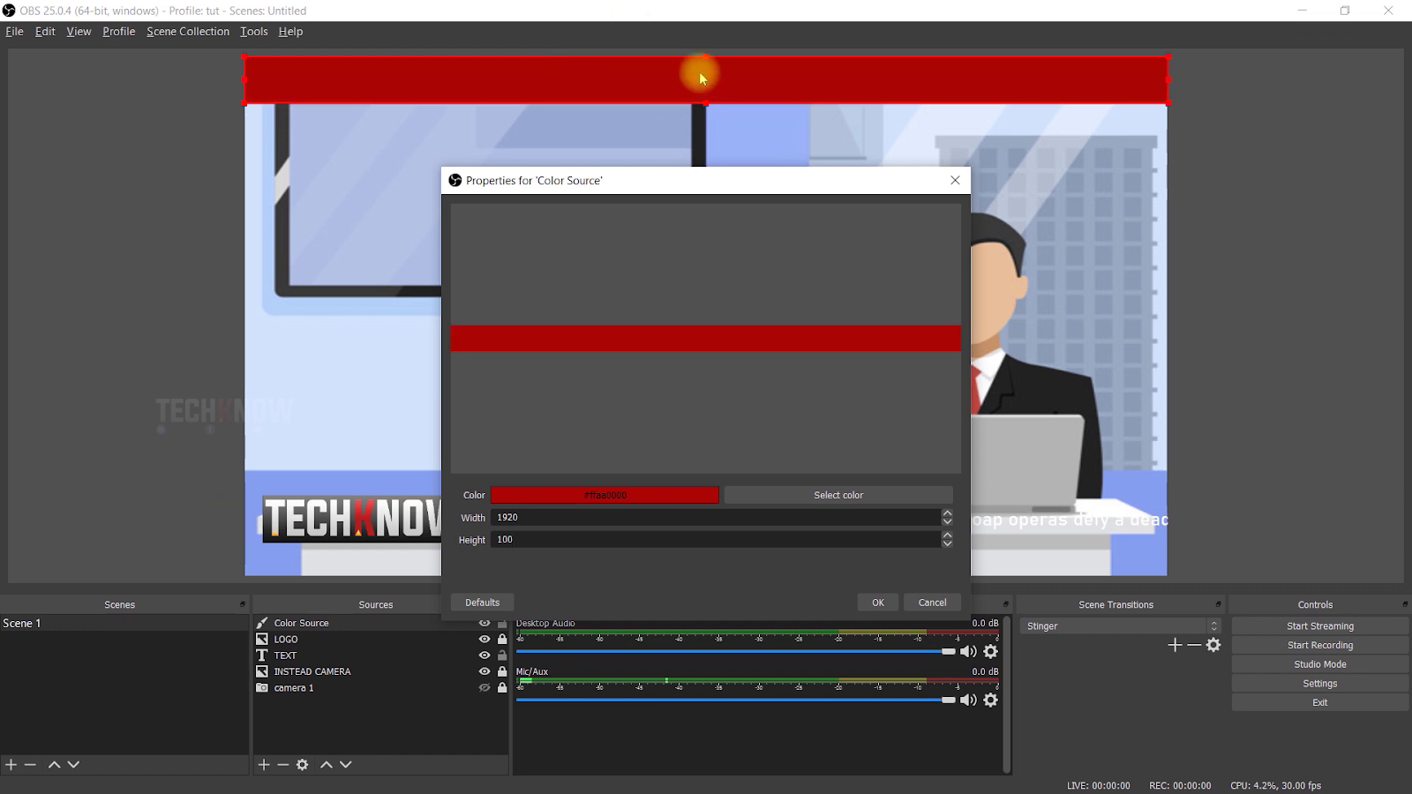Reset properties with Defaults button
Image resolution: width=1412 pixels, height=794 pixels.
483,603
